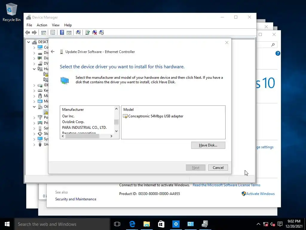Expand the 'Mo' Monitors category
The height and width of the screenshot is (230, 306).
click(x=34, y=101)
